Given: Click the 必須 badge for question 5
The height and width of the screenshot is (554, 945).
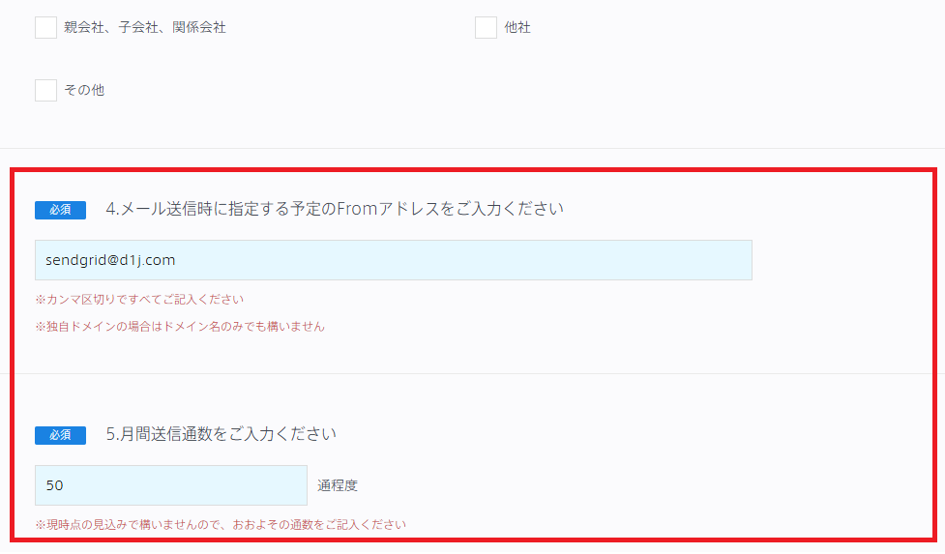Looking at the screenshot, I should pos(60,435).
